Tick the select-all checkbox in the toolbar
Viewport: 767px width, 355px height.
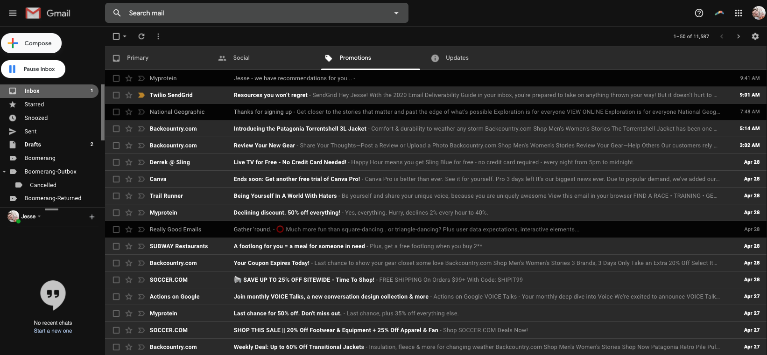116,36
